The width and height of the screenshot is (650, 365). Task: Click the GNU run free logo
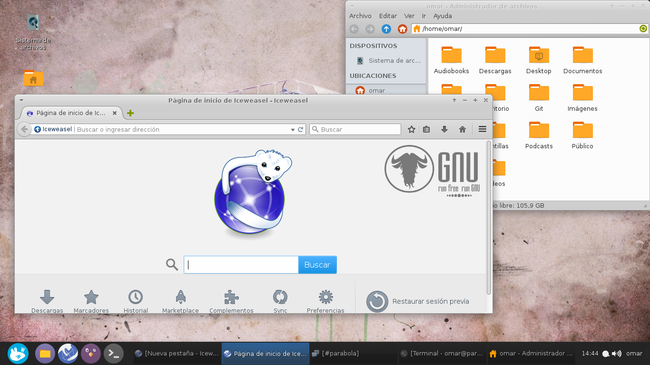(432, 171)
